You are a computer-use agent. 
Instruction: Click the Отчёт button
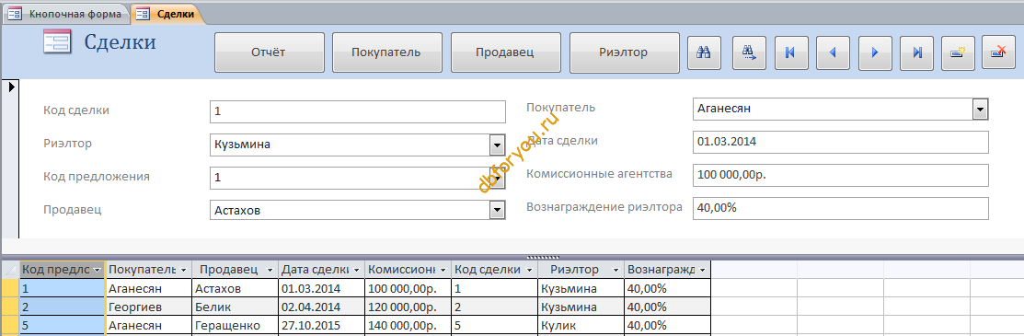click(269, 52)
